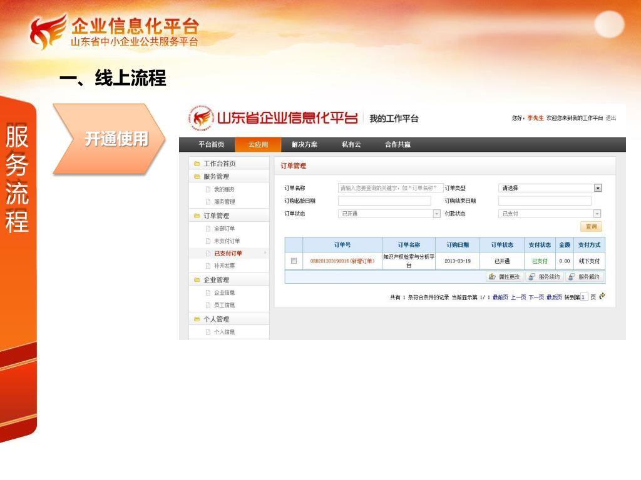Click the 个人管理 folder icon
This screenshot has height=480, width=641.
click(x=197, y=319)
